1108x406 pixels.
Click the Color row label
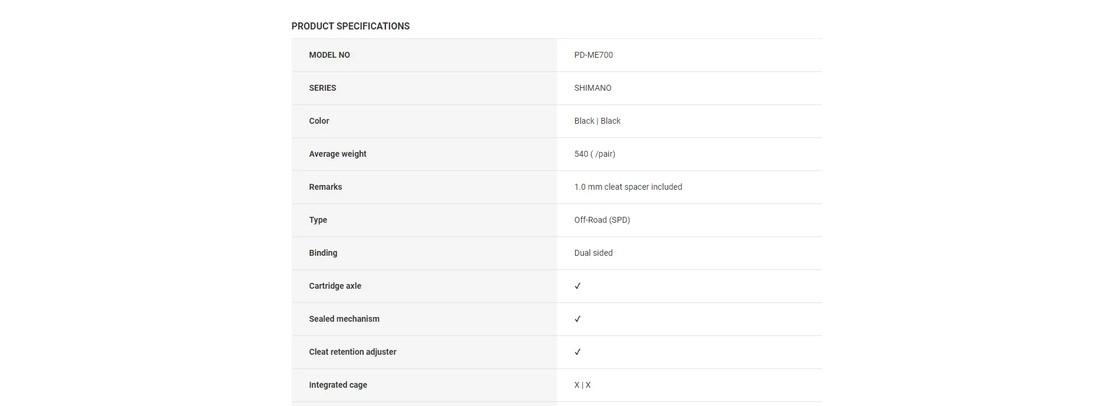(x=319, y=121)
